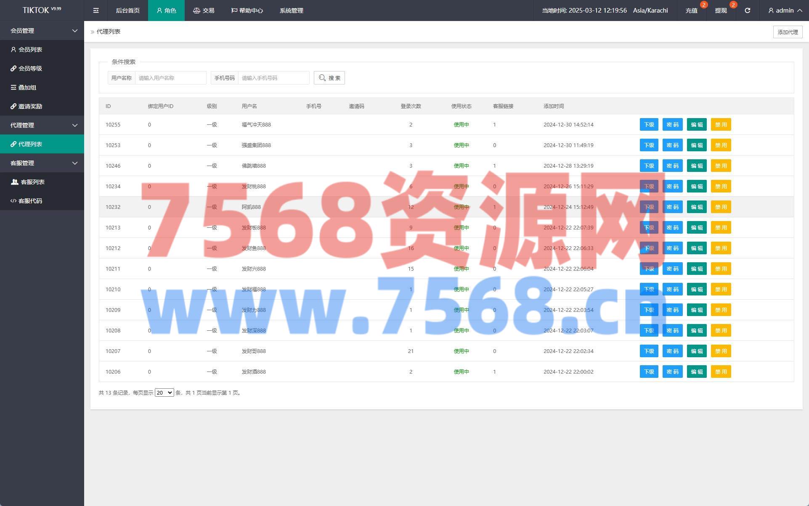Toggle the sidebar collapse hamburger icon
Screen dimensions: 809x506
(x=96, y=11)
